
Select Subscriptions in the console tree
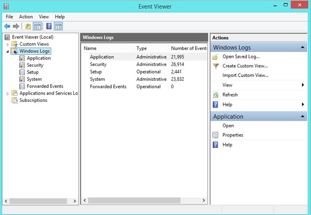(x=33, y=100)
